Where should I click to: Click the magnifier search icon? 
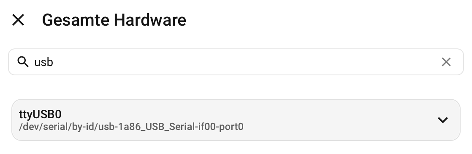tap(23, 61)
